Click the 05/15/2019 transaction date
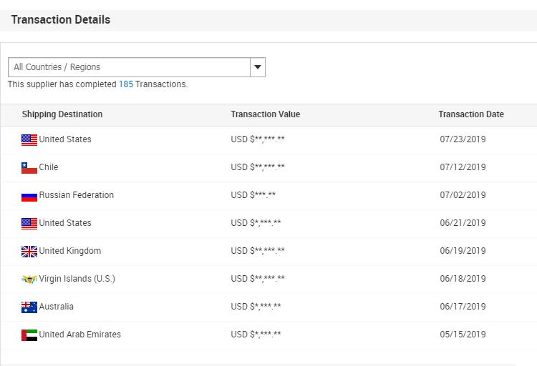Image resolution: width=537 pixels, height=366 pixels. [x=463, y=335]
